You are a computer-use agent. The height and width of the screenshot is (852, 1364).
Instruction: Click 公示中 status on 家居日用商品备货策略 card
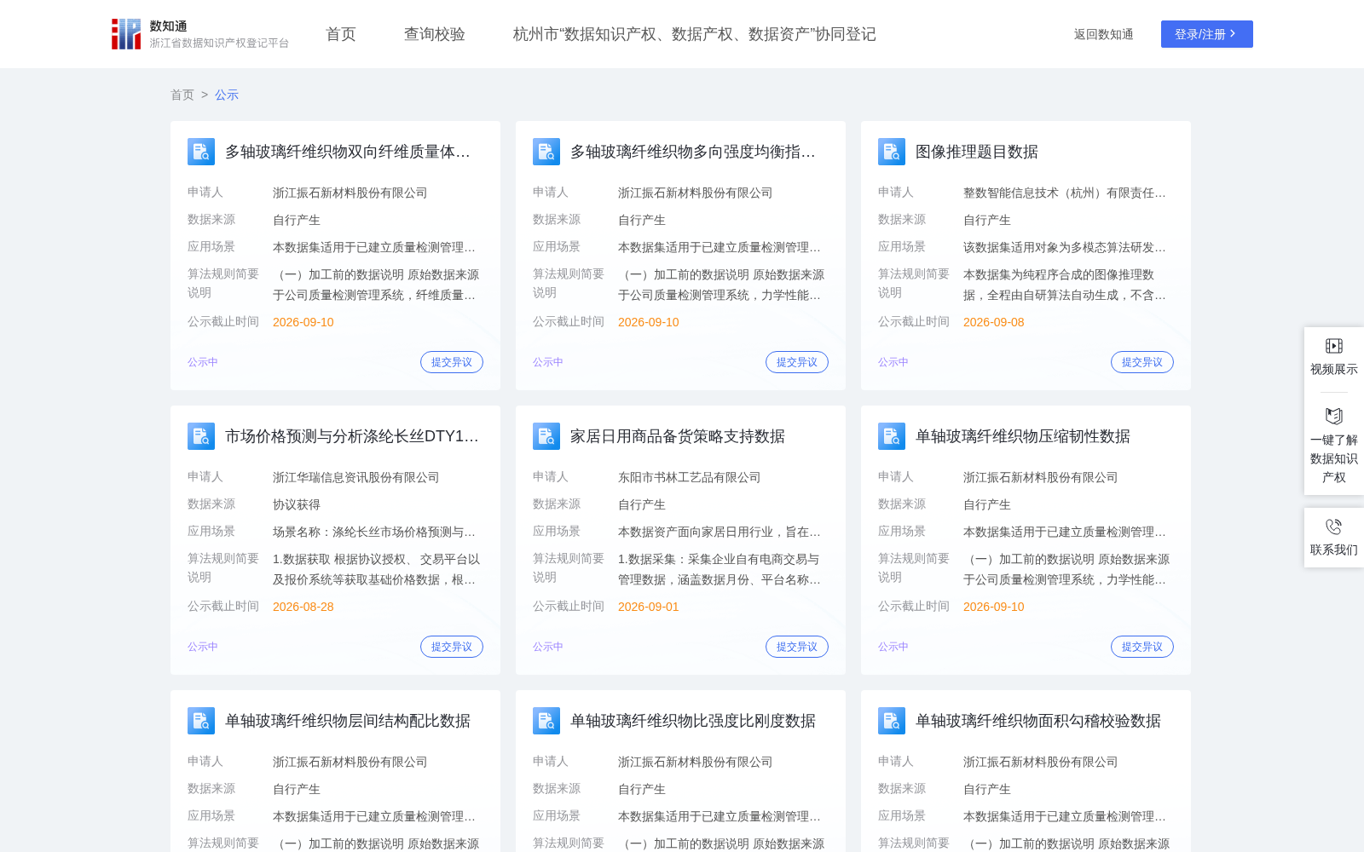point(548,647)
